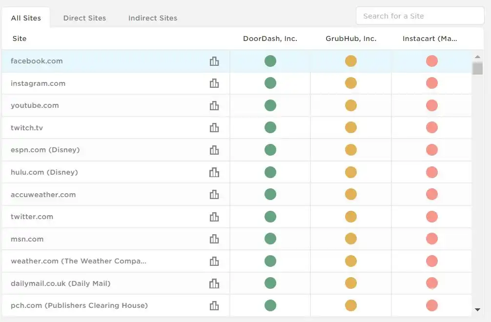Select the facebook.com row text

point(37,61)
